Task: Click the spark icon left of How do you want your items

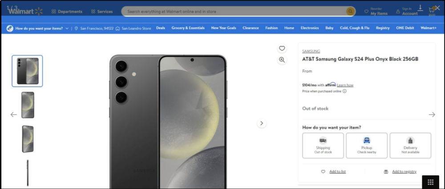Action: [x=10, y=28]
